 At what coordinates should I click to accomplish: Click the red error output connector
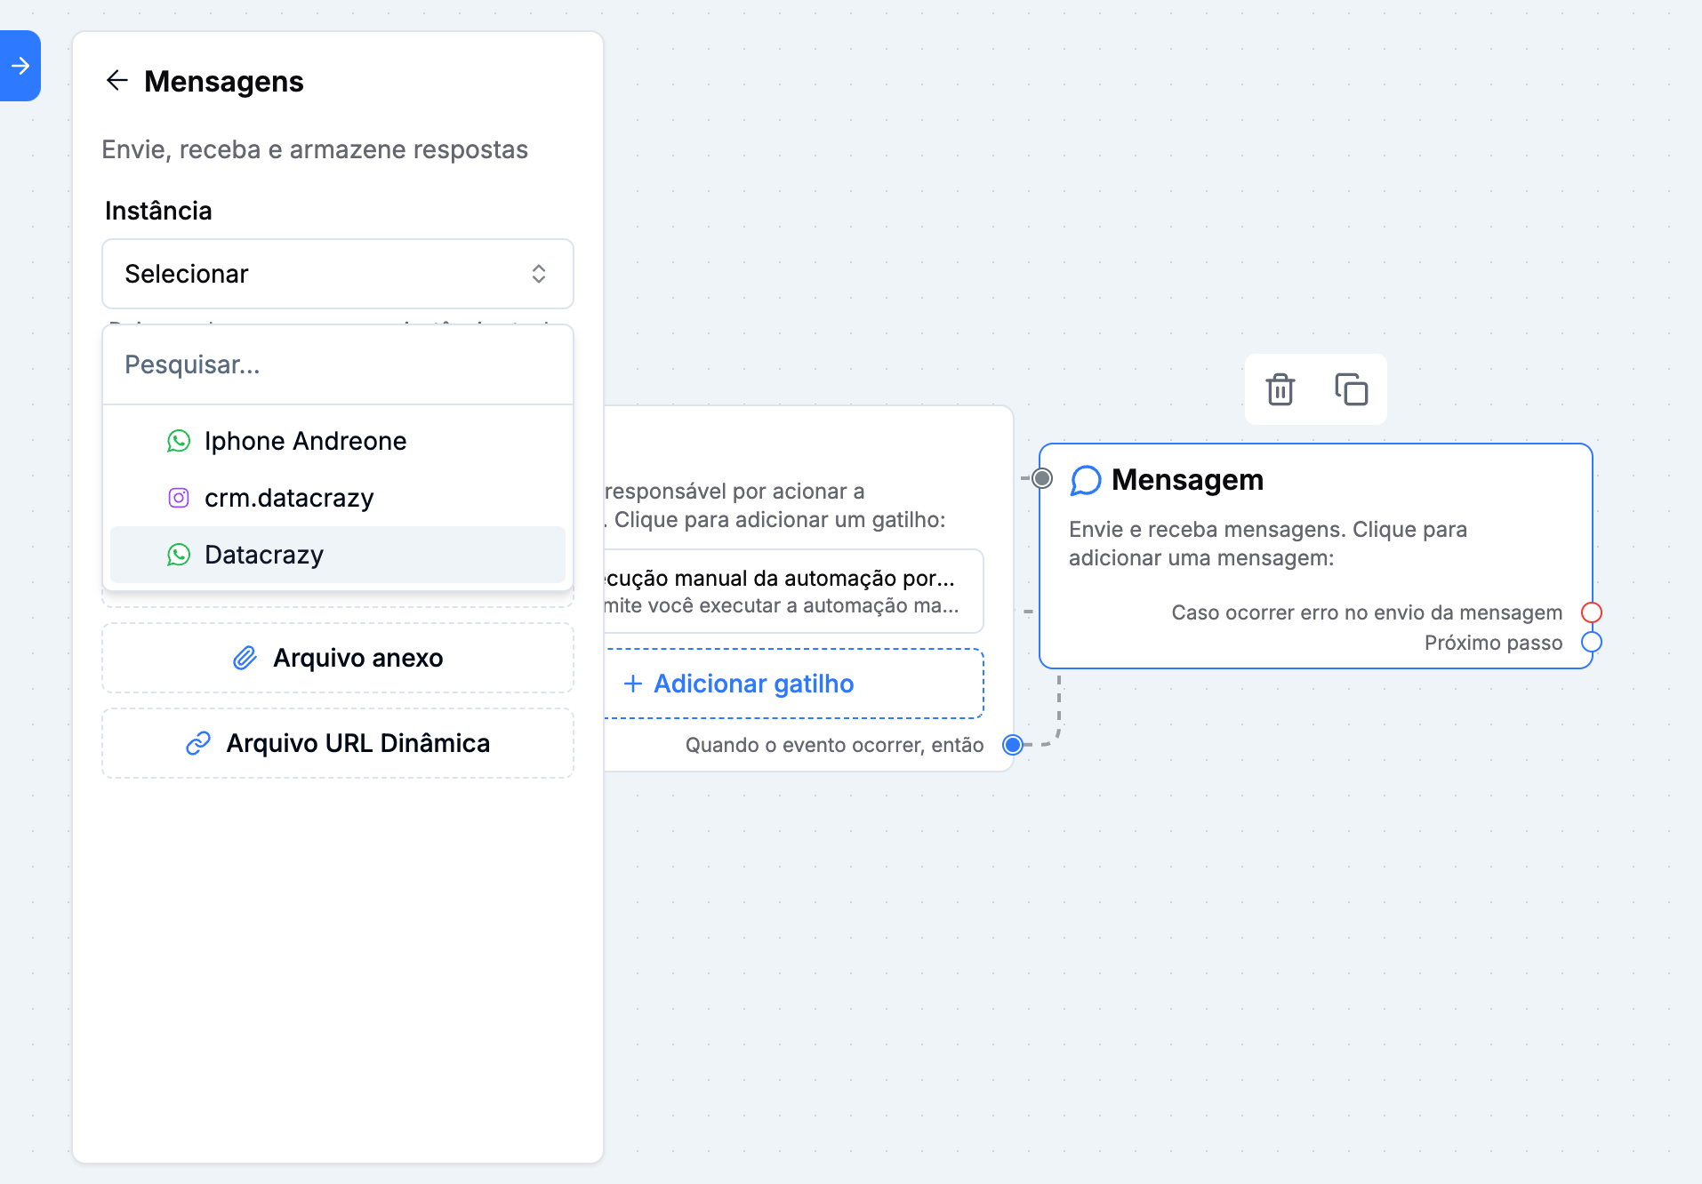click(x=1591, y=612)
